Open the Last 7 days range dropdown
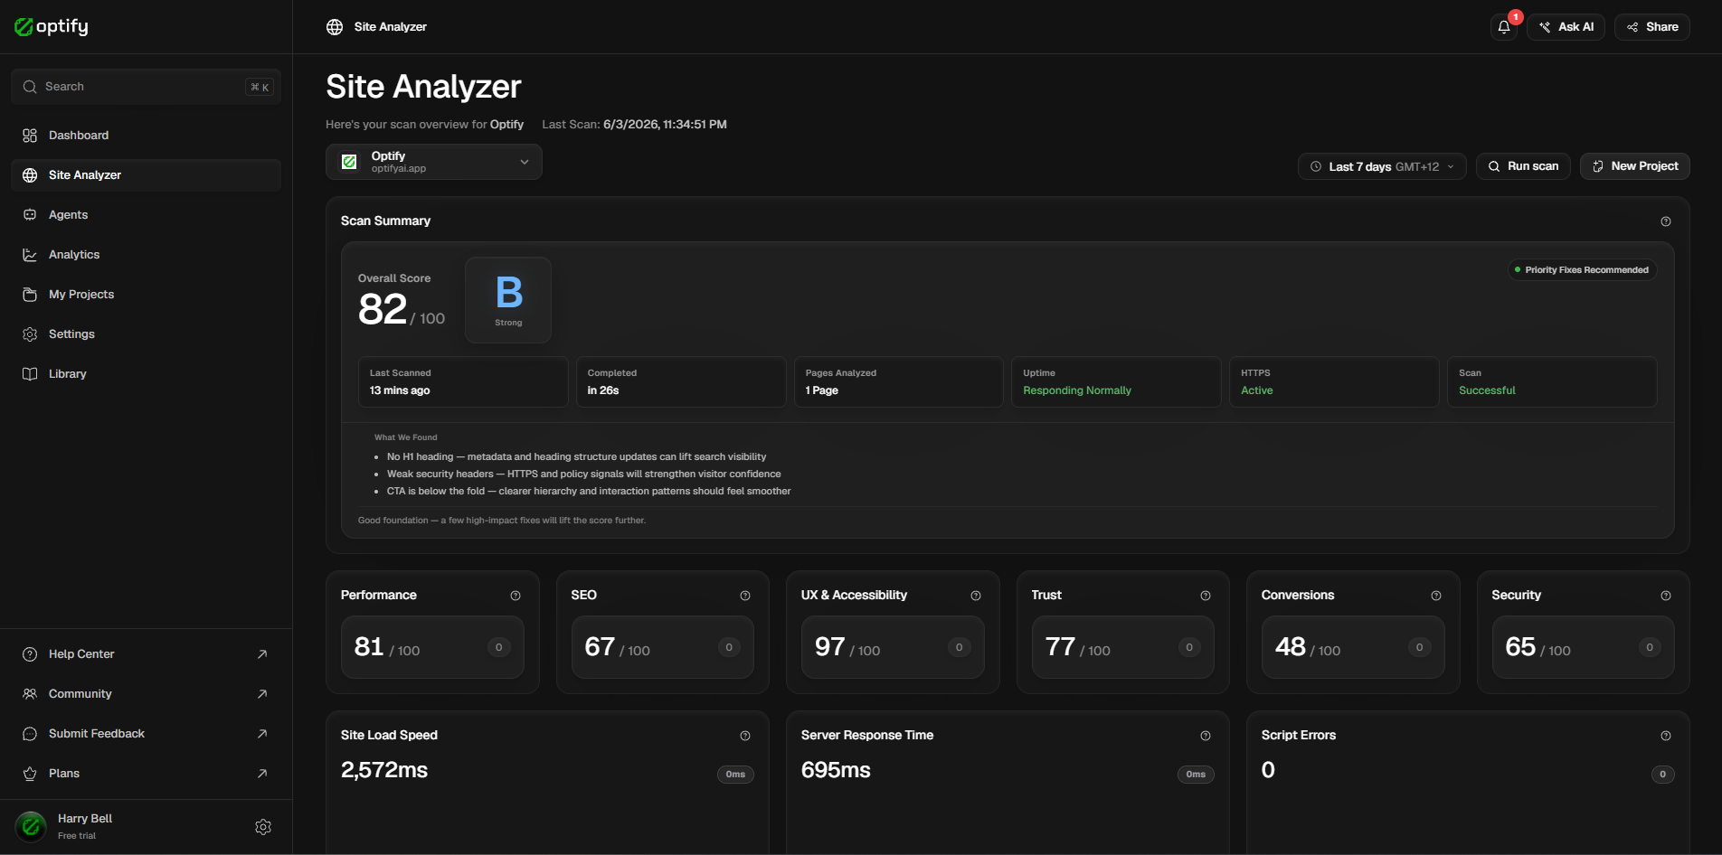The height and width of the screenshot is (855, 1722). (x=1382, y=166)
